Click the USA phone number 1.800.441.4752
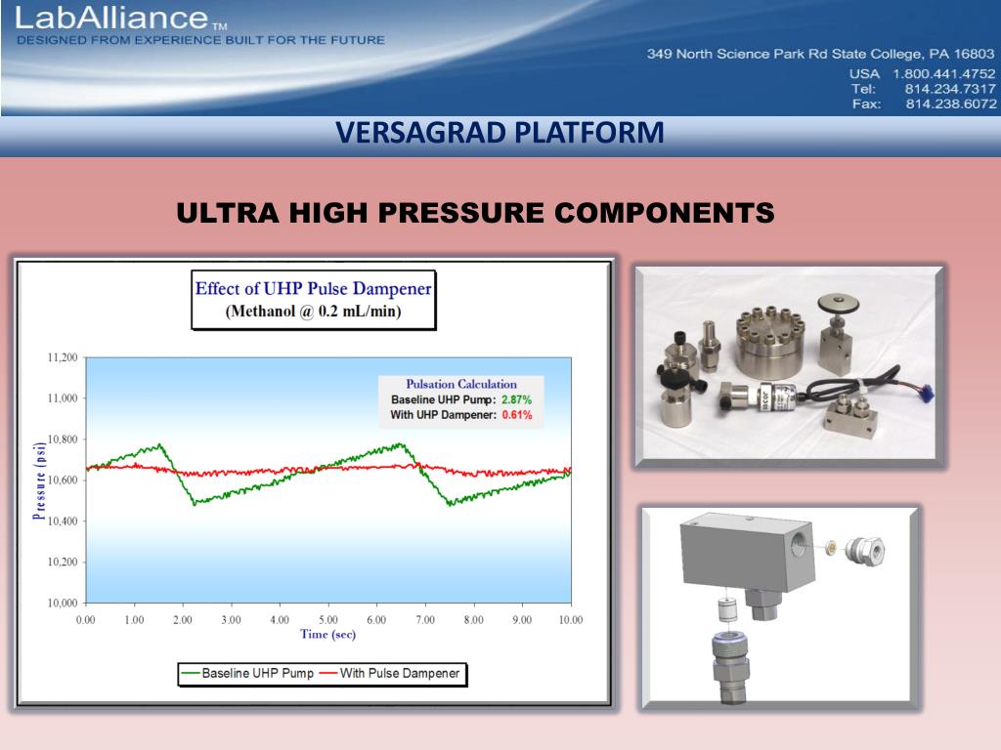1001x750 pixels. [x=943, y=74]
